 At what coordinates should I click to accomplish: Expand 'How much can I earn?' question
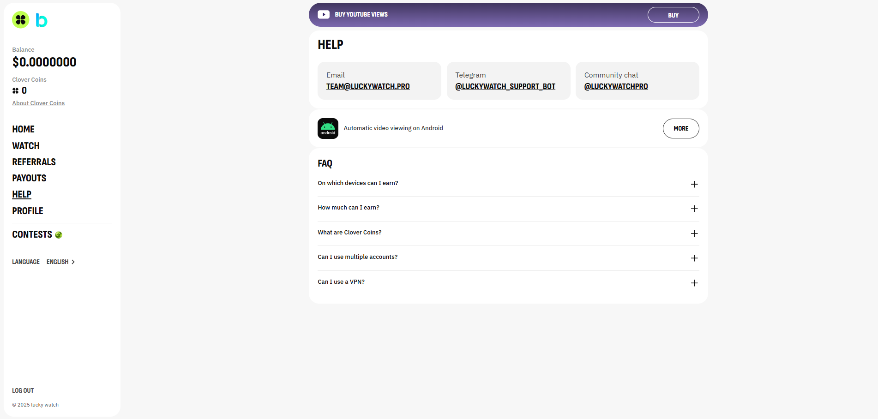[x=349, y=208]
